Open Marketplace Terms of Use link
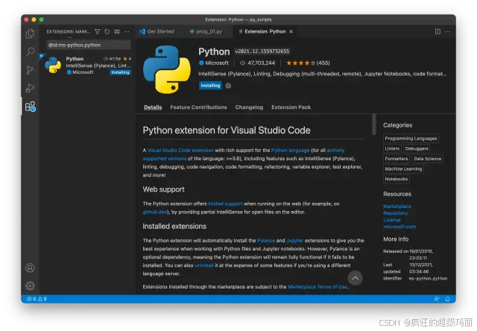 point(318,287)
